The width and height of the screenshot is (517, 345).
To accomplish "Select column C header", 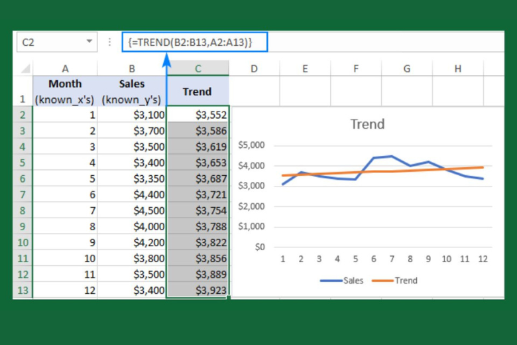I will click(x=198, y=68).
